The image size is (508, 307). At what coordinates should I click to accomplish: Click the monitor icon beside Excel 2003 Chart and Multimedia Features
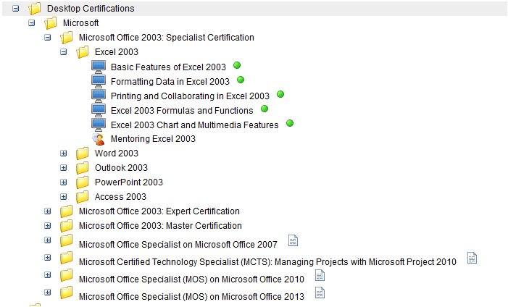click(99, 125)
